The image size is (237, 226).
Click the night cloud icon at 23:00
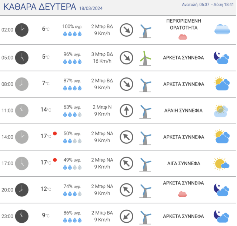(221, 216)
